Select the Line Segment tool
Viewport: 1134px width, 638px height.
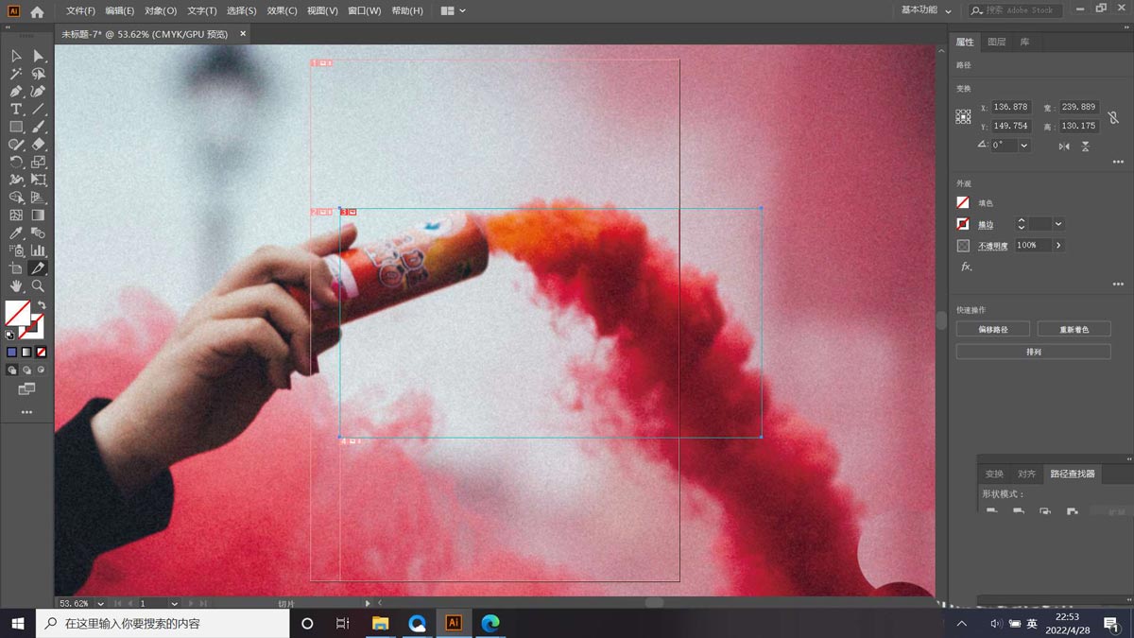[x=38, y=110]
